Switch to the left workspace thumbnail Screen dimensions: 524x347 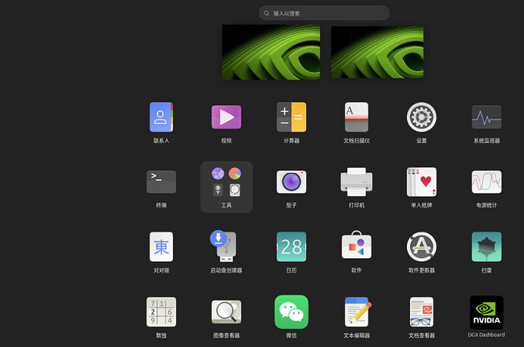coord(271,50)
